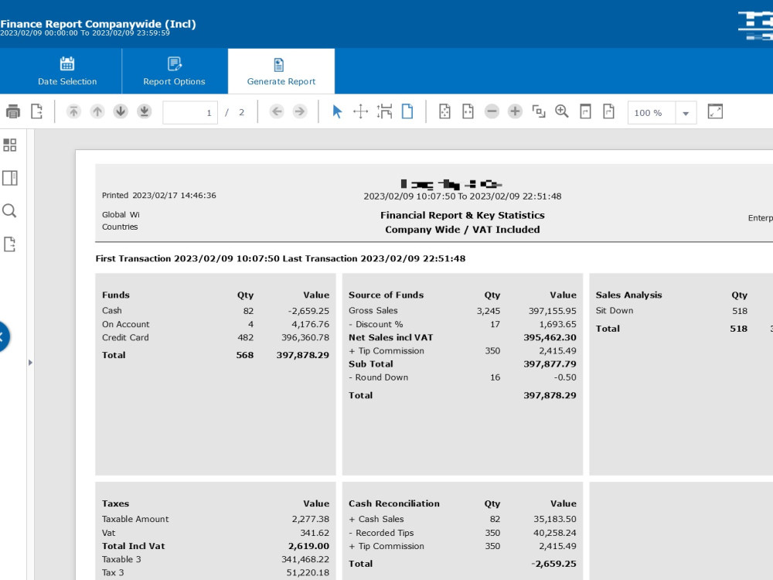
Task: Click the Gross Sales value 397,155.95
Action: coord(552,311)
